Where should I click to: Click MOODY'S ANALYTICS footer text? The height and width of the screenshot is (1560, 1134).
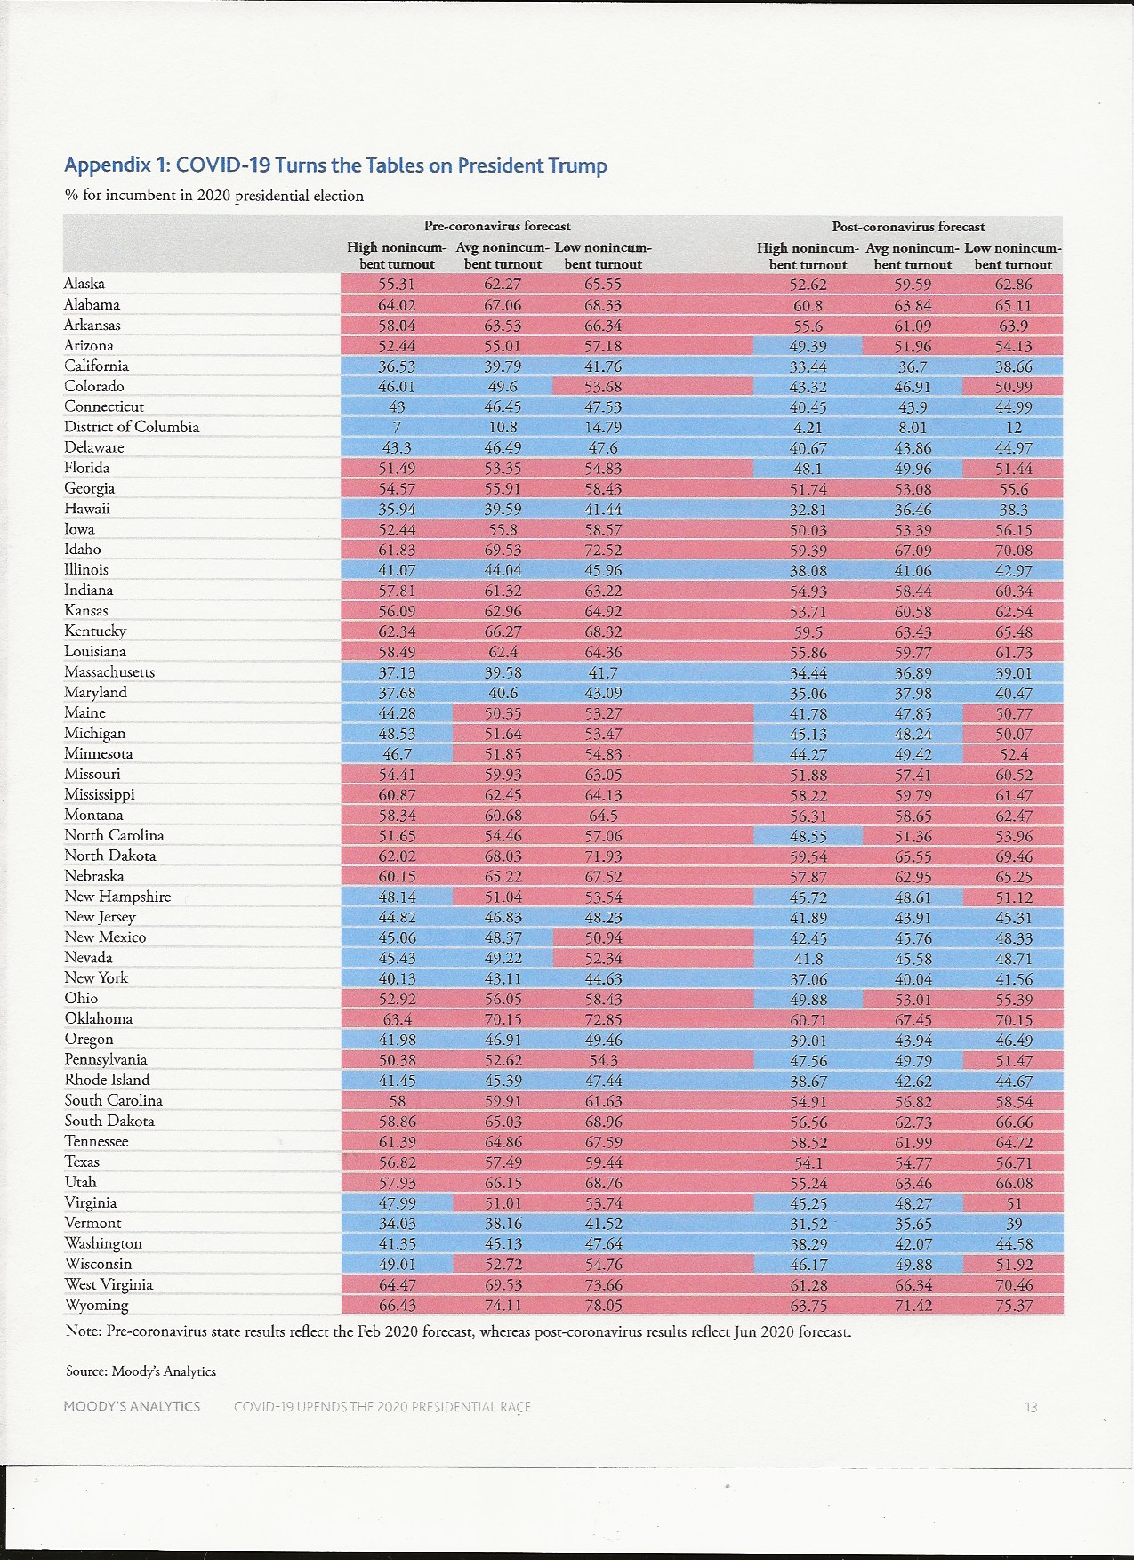click(132, 1407)
